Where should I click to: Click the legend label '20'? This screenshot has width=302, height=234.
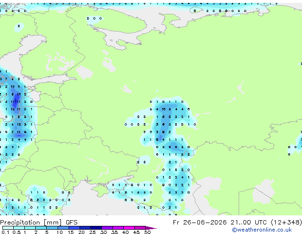[x=81, y=232]
